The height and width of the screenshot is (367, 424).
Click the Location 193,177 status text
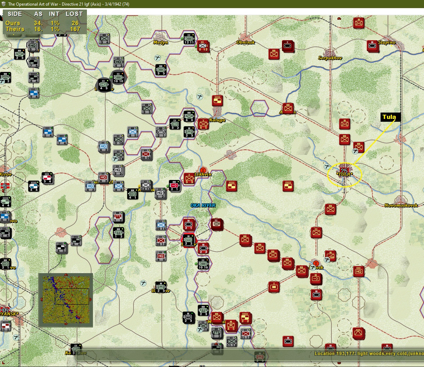pos(369,353)
